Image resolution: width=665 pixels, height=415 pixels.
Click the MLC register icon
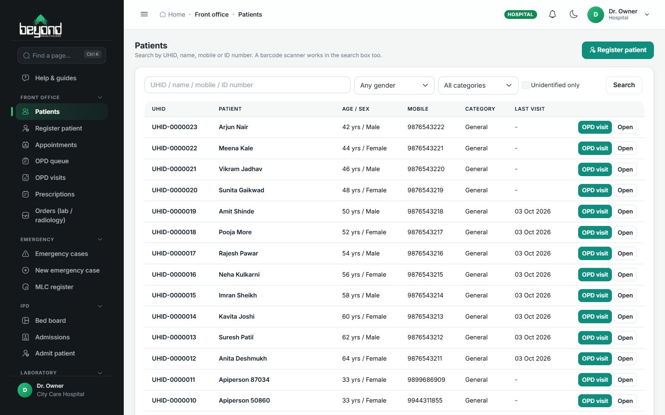[26, 287]
